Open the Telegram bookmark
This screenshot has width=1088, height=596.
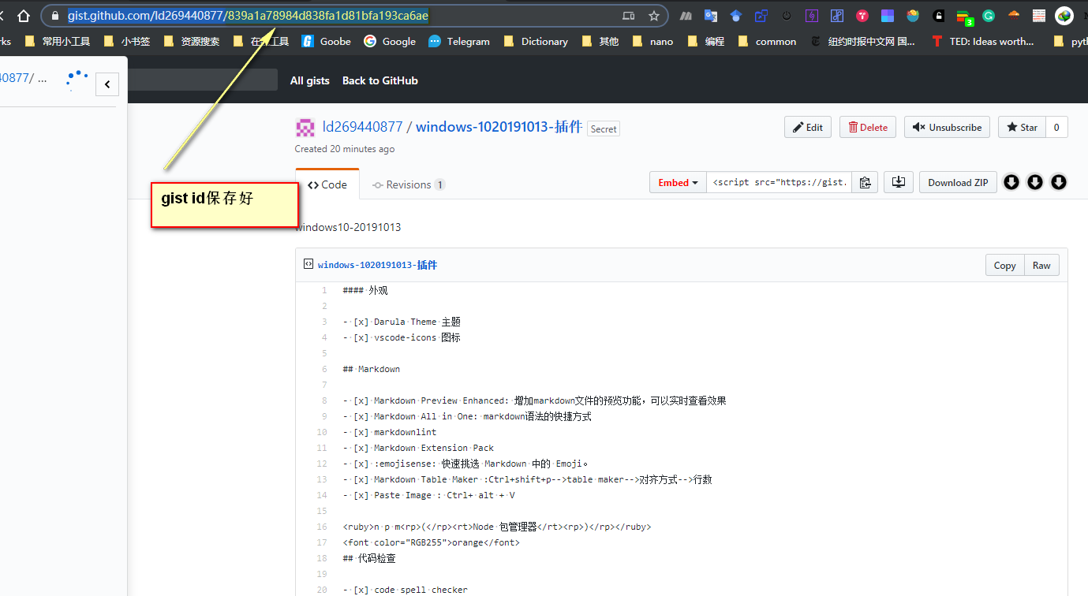click(x=459, y=41)
